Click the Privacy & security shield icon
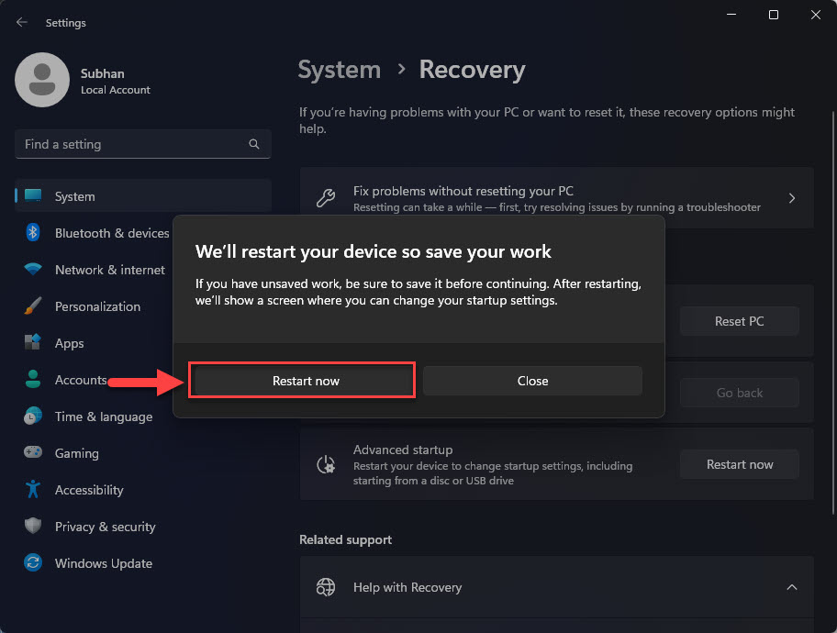 click(33, 527)
